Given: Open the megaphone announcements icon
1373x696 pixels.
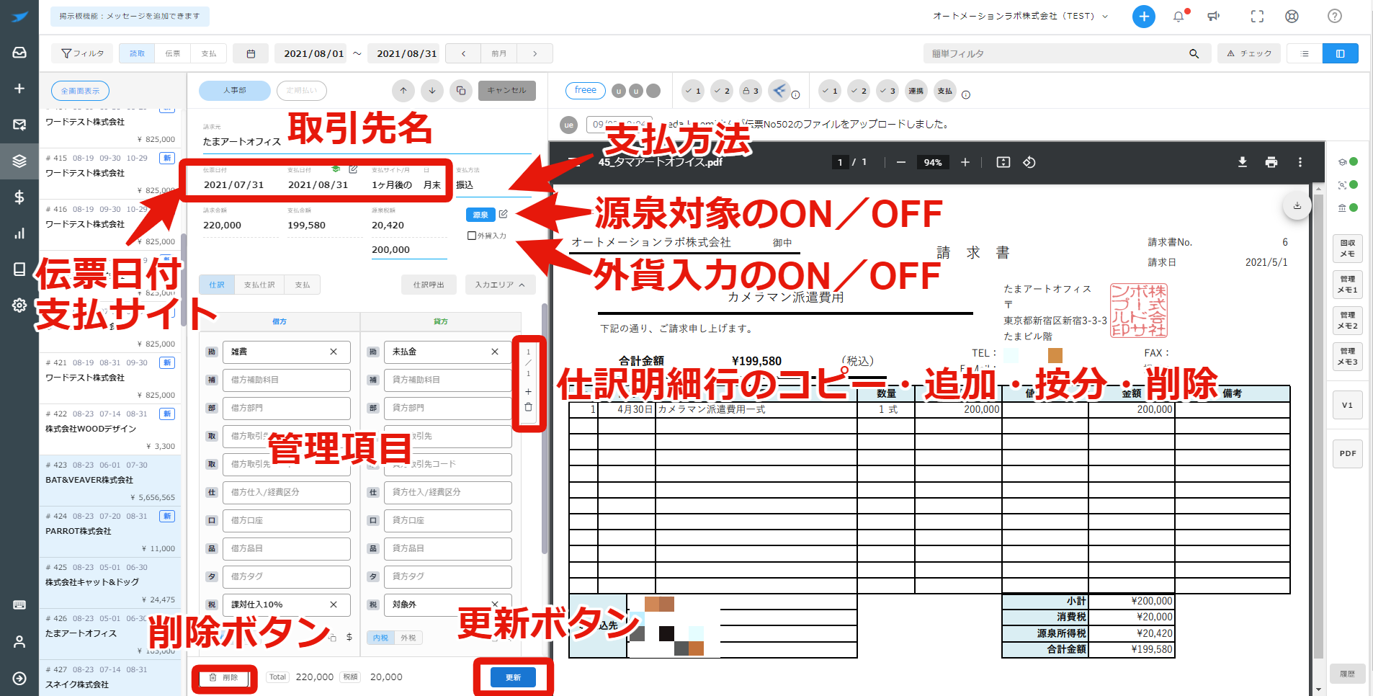Looking at the screenshot, I should [x=1214, y=17].
